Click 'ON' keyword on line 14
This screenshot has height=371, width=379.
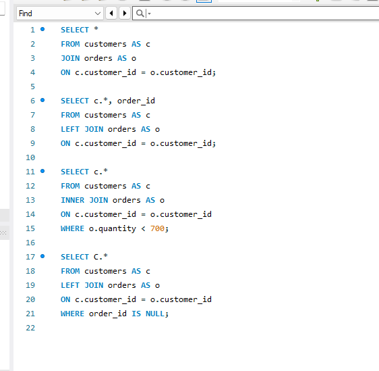[65, 214]
